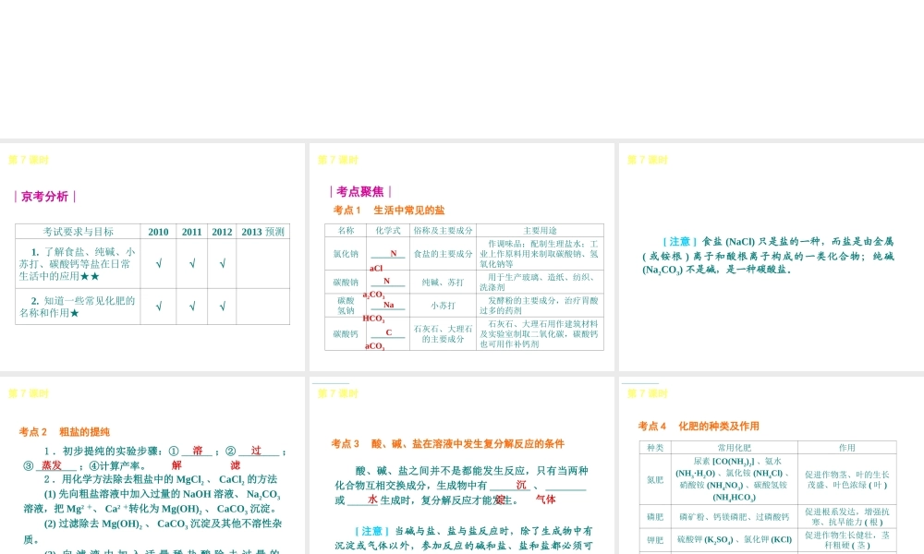Click the 小苏打 cell
The height and width of the screenshot is (554, 924).
pyautogui.click(x=443, y=306)
